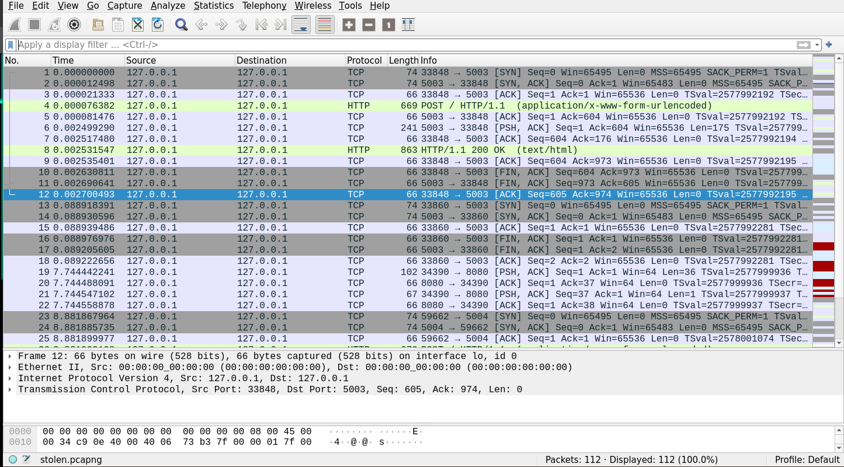Reload the capture file
The image size is (844, 467).
tap(157, 25)
